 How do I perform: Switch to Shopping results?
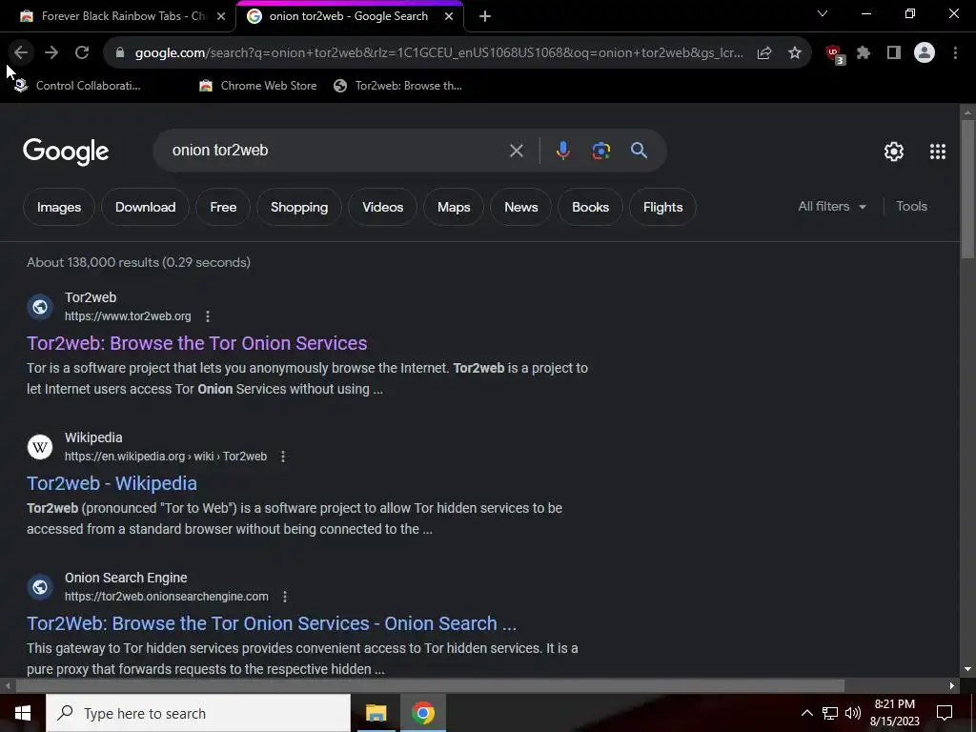click(x=299, y=207)
